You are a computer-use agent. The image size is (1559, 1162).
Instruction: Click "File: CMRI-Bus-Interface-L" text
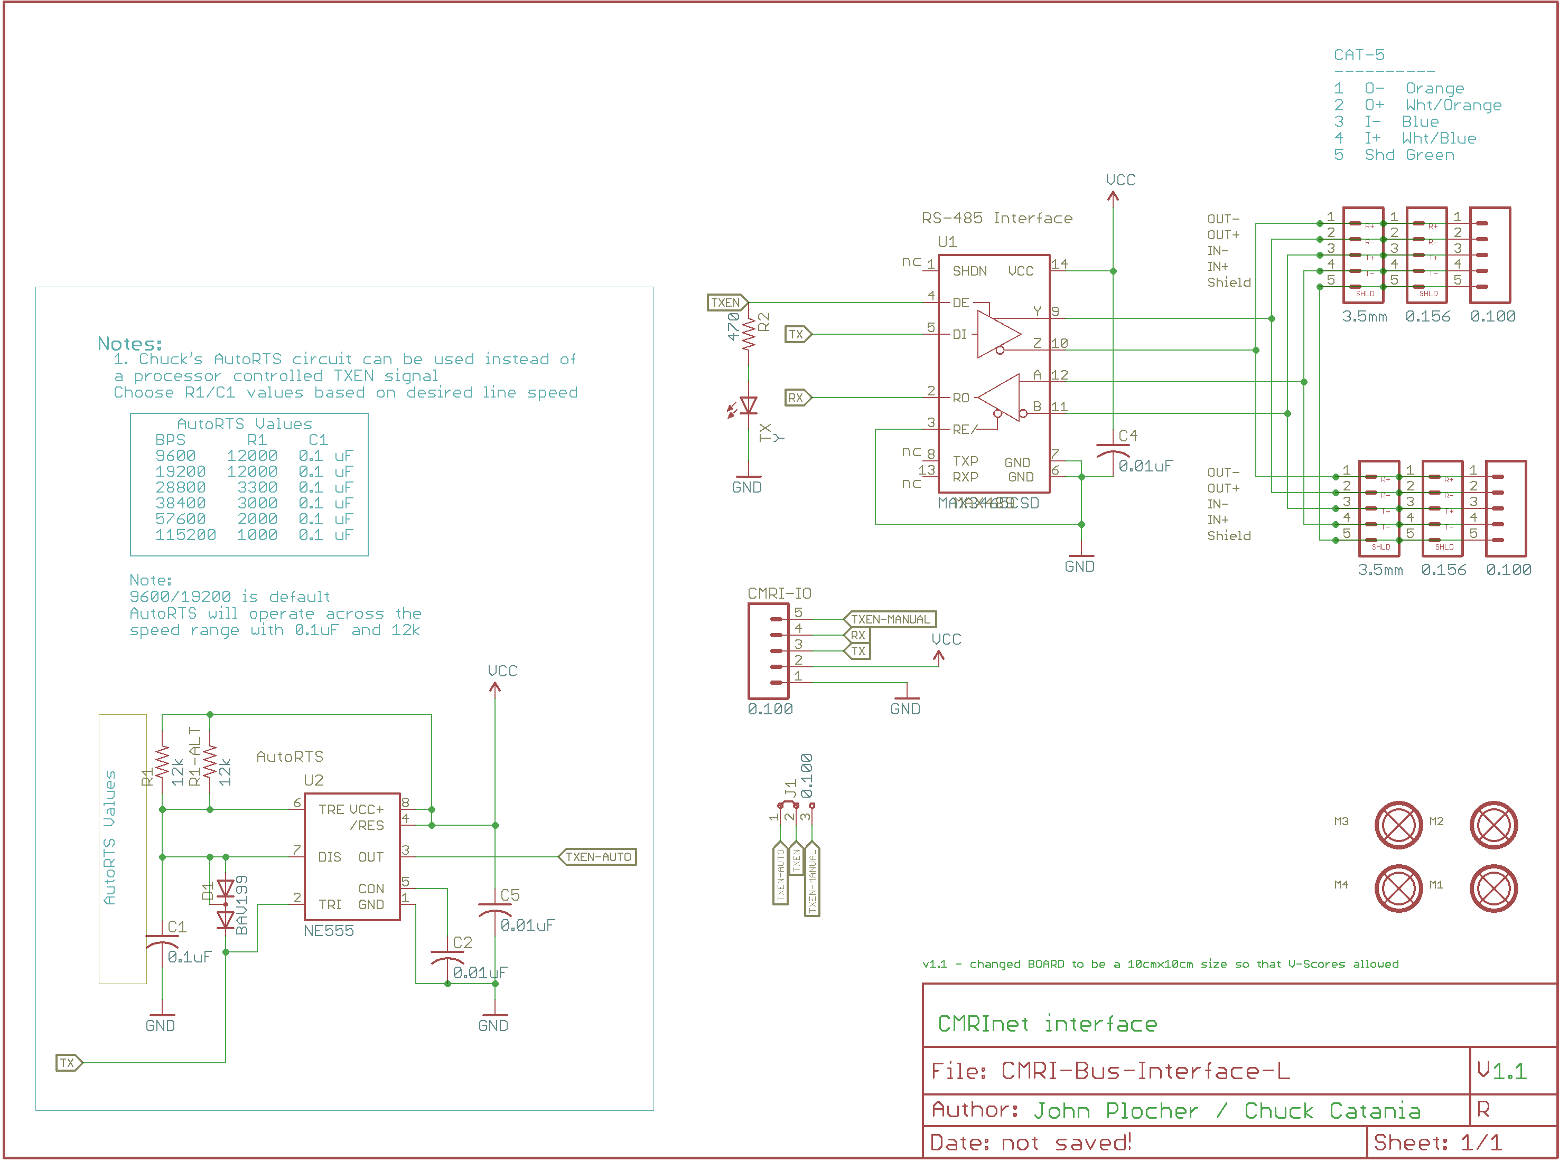1110,1071
